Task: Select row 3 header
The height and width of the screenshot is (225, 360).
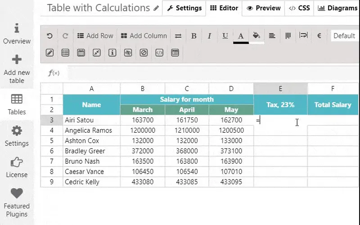Action: (x=52, y=120)
